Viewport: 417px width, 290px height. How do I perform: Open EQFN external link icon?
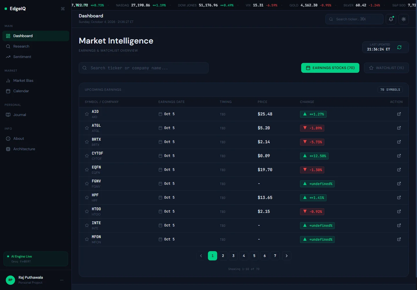399,170
